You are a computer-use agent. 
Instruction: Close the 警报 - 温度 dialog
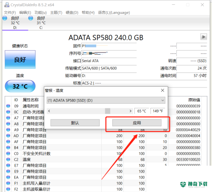tap(162, 90)
